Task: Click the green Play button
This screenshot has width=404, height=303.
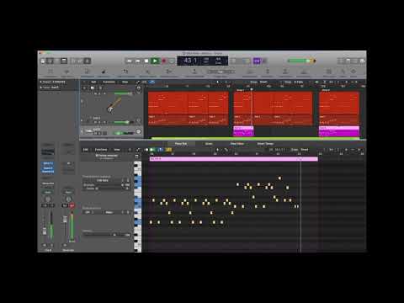Action: coord(155,61)
